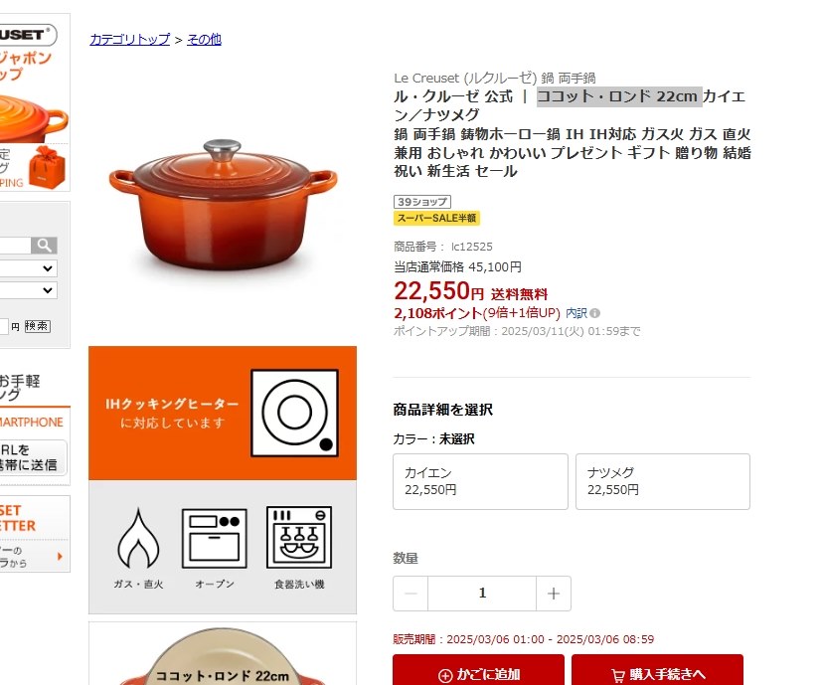Click the かごに追加 add to cart button
Screen dimensions: 822x685
coord(479,670)
